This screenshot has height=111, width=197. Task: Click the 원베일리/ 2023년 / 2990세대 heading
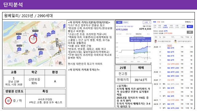coord(28,16)
